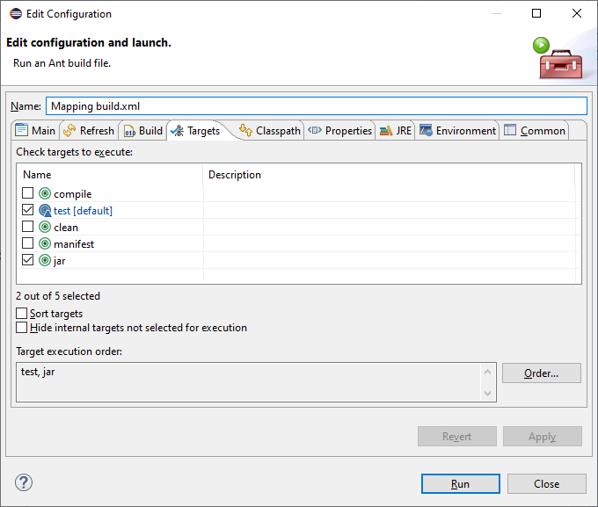Open the Build tab

[143, 131]
